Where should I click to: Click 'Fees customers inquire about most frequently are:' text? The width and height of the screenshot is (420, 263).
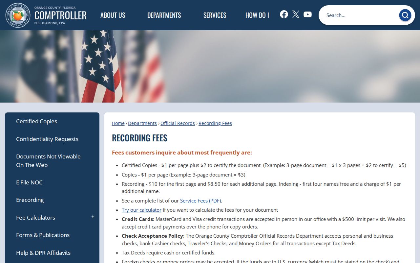[x=182, y=153]
